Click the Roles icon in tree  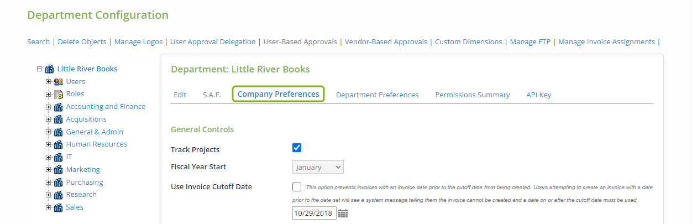58,95
